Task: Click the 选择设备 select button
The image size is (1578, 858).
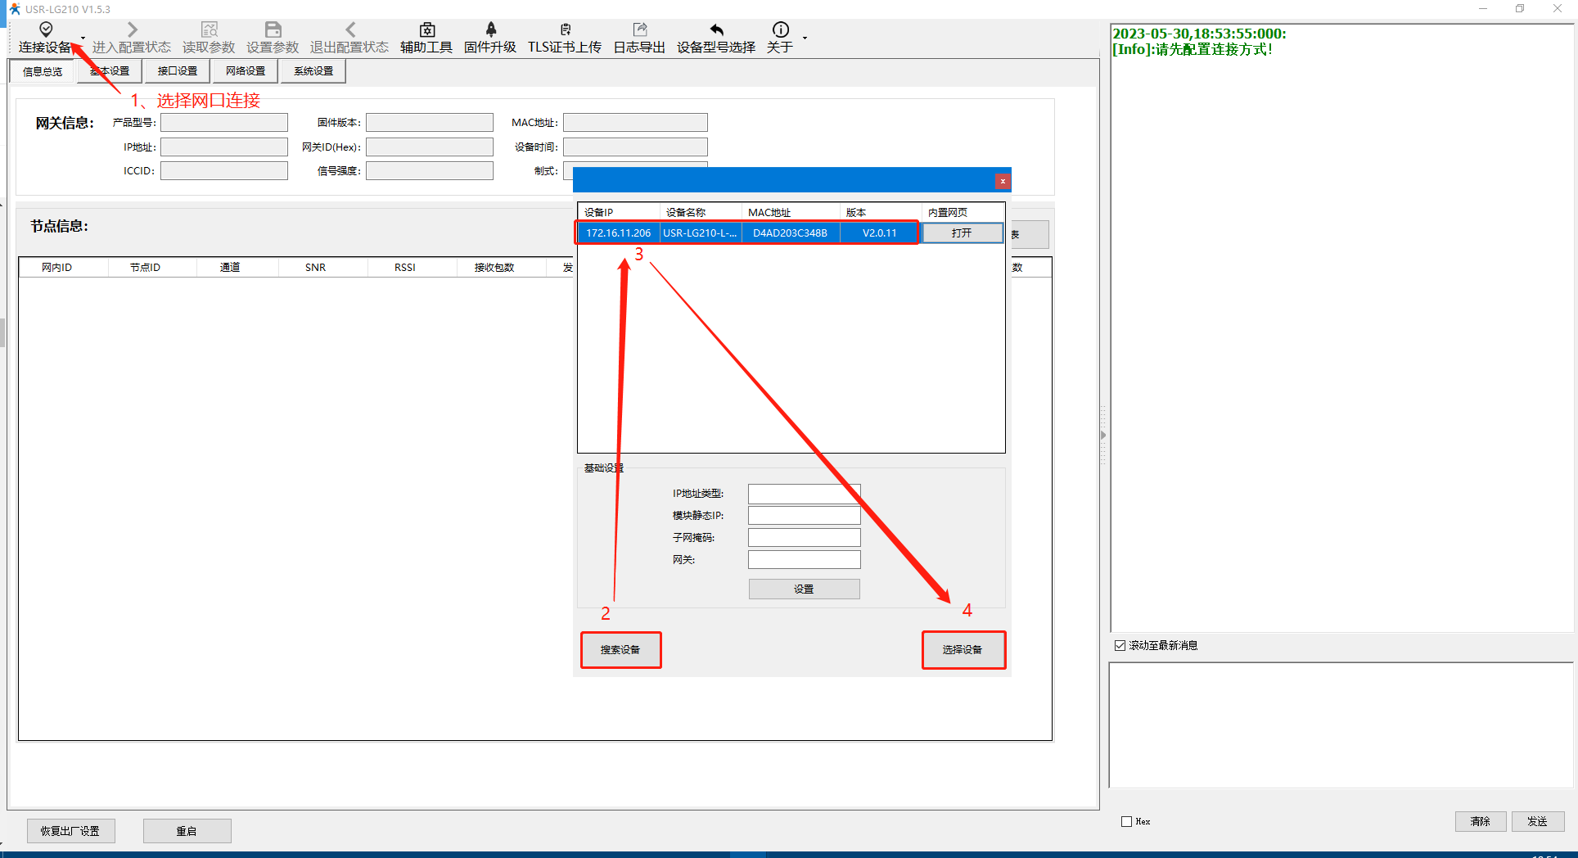Action: click(963, 650)
